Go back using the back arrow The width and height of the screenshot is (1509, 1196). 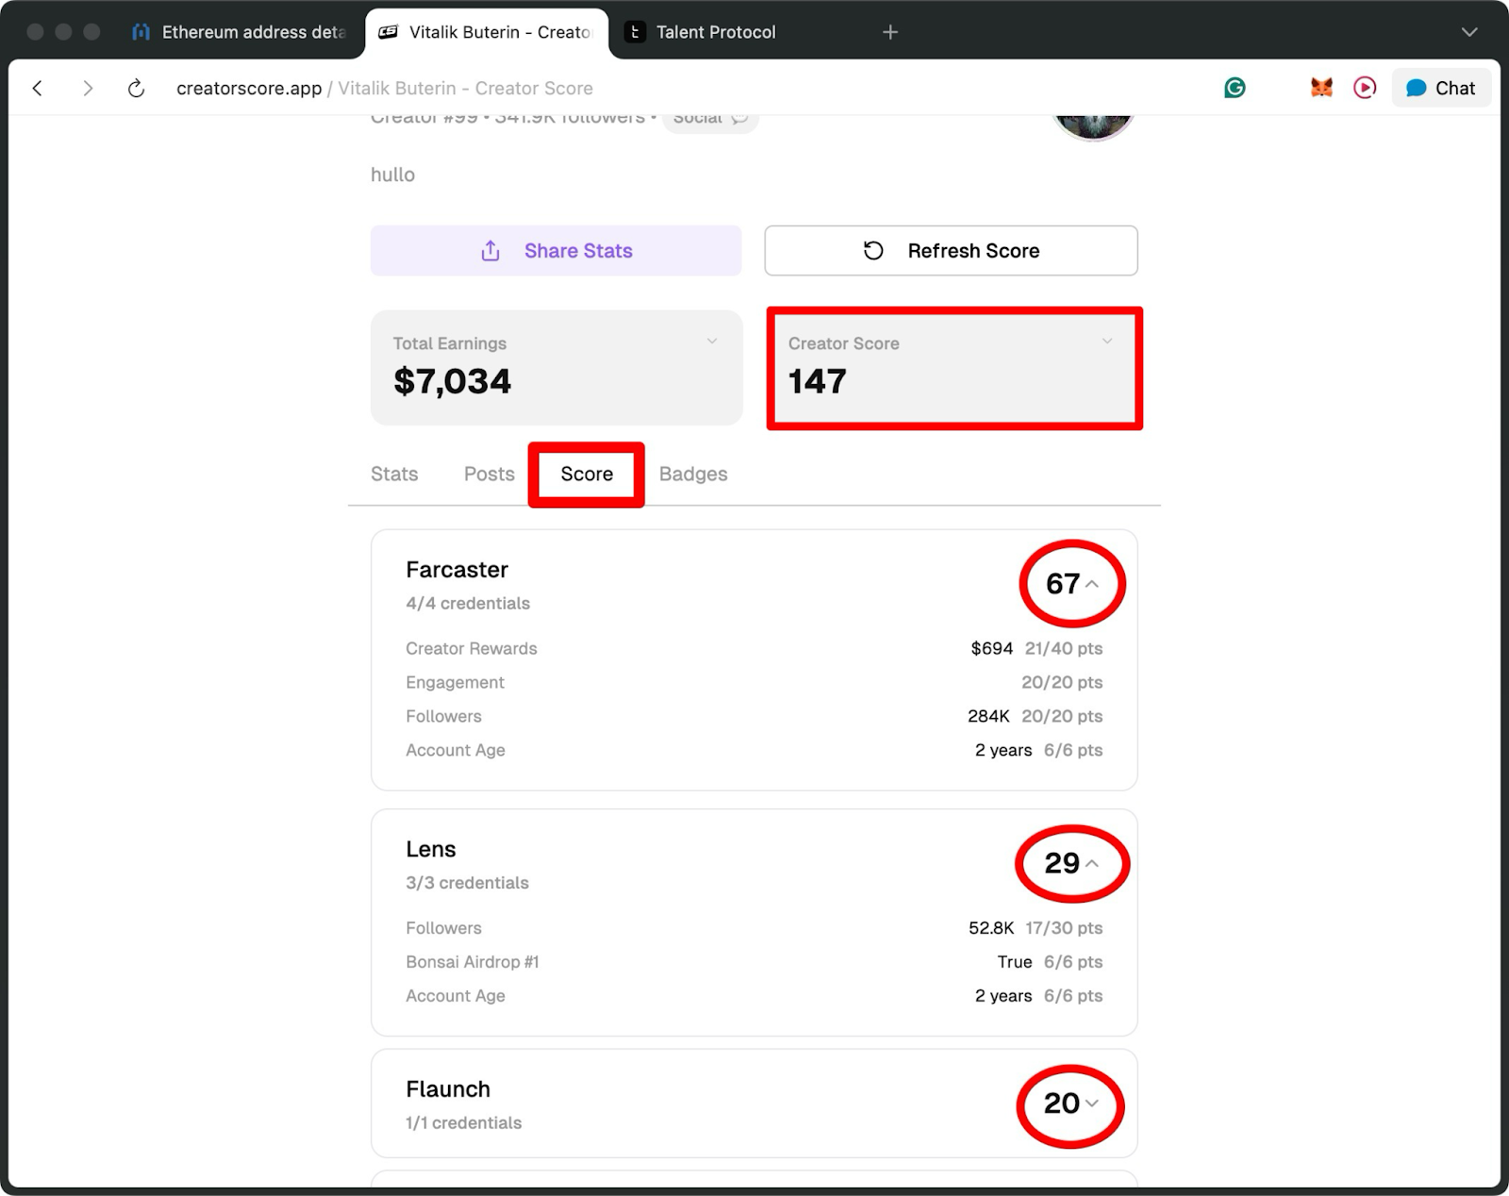point(37,88)
